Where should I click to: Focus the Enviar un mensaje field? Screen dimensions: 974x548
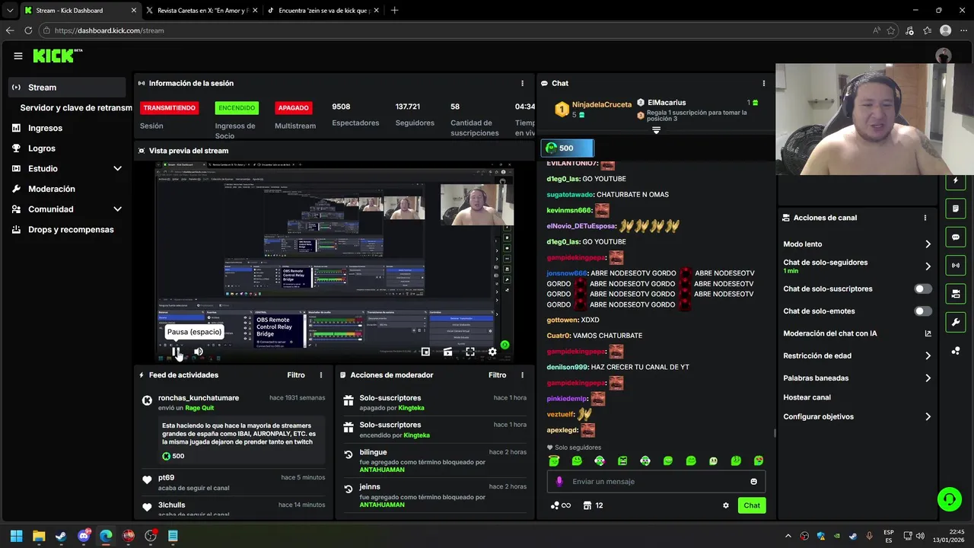point(656,481)
